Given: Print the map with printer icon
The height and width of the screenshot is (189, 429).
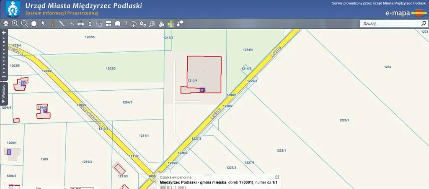Looking at the screenshot, I should coord(80,24).
